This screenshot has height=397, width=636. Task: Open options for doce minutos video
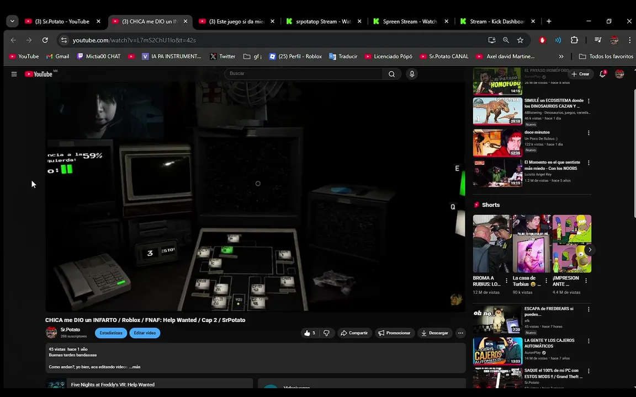pyautogui.click(x=589, y=133)
